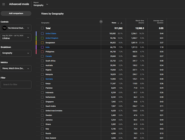The height and width of the screenshot is (140, 185).
Task: Toggle the Total row checkbox
Action: pyautogui.click(x=42, y=28)
